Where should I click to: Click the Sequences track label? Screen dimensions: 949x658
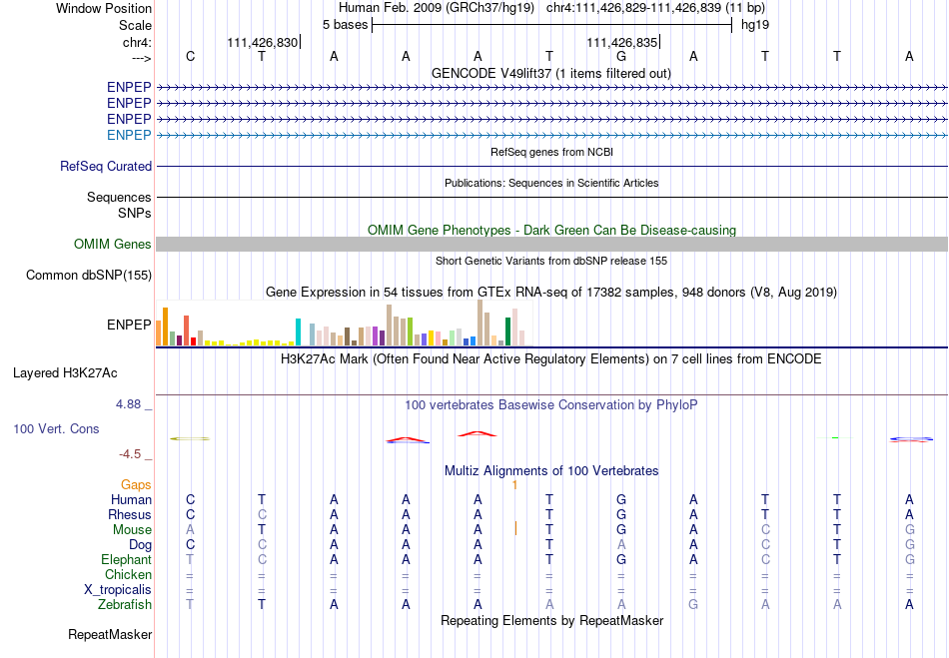coord(119,197)
